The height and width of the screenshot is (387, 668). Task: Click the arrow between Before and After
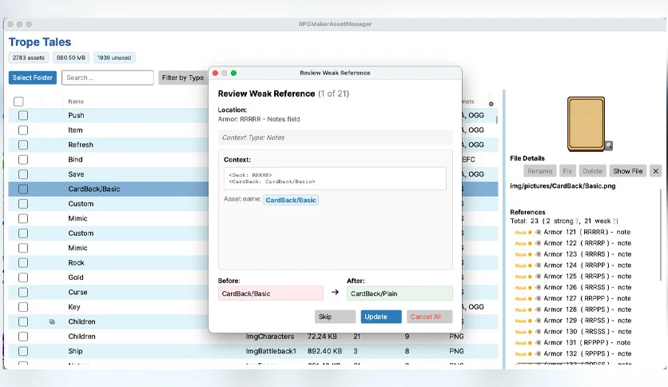pos(335,293)
